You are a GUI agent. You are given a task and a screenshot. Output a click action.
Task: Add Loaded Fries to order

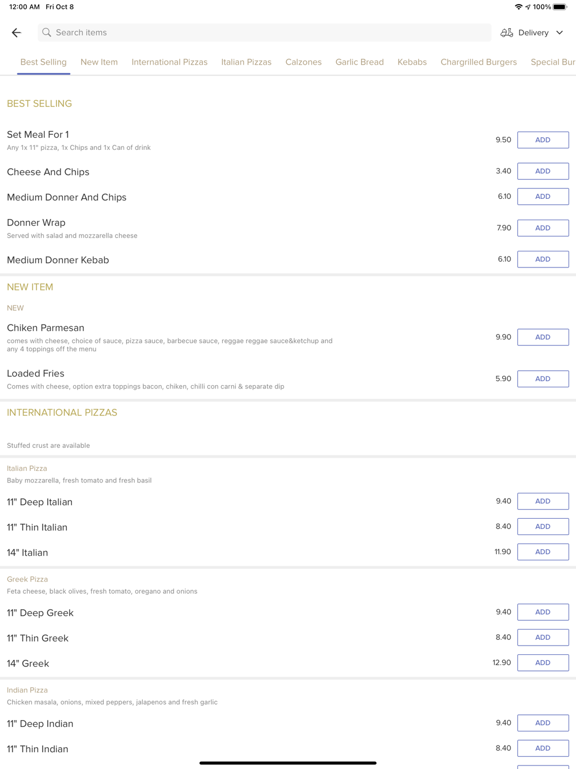pos(543,379)
